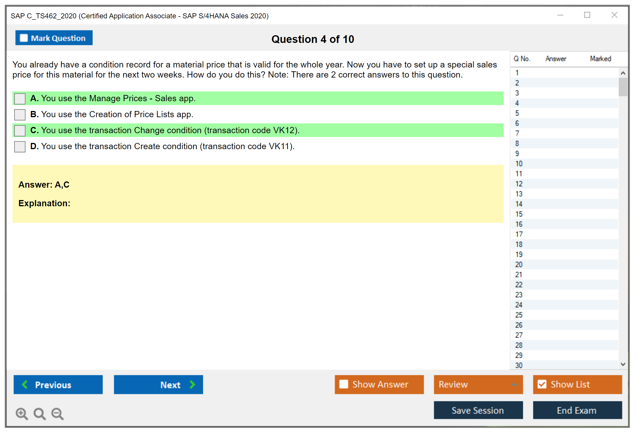Click the green left arrow on Previous
Image resolution: width=637 pixels, height=435 pixels.
point(25,384)
